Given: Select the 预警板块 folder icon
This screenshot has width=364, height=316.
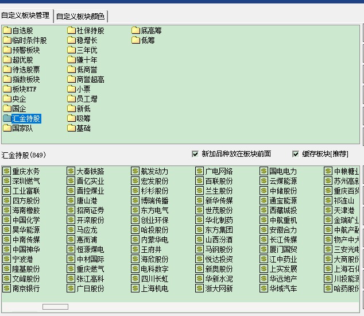Looking at the screenshot, I should [x=7, y=50].
